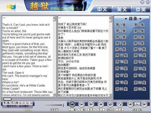Image resolution: width=151 pixels, height=113 pixels.
Task: Click English text pane scroll-down arrow
Action: click(x=54, y=95)
